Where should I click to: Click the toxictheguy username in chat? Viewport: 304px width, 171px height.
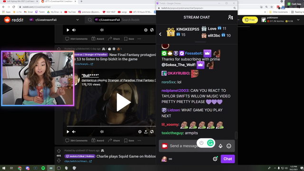[x=172, y=133]
